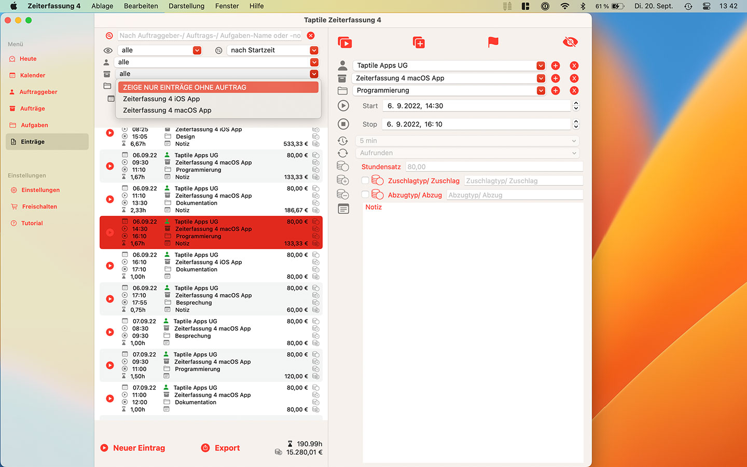Click the Stundensatz coins icon

coord(343,166)
